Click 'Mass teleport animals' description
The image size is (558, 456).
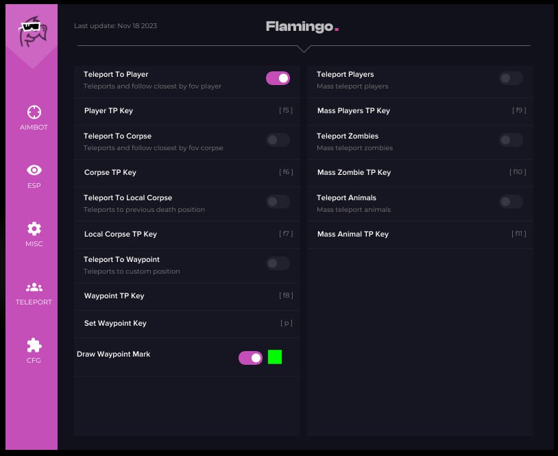pos(354,210)
